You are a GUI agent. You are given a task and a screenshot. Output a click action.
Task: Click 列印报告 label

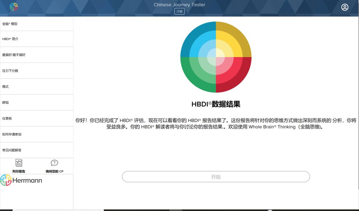pyautogui.click(x=19, y=171)
